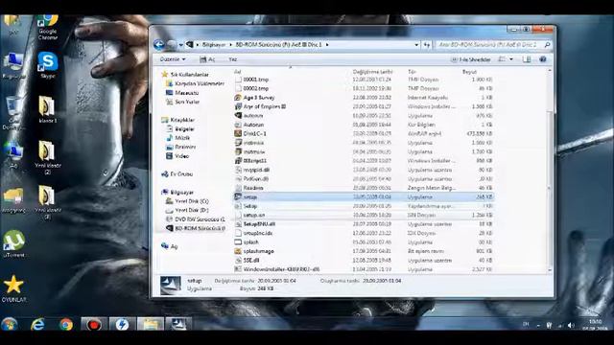Select the highlighted setup application icon
Viewport: 614px width, 345px height.
point(238,196)
